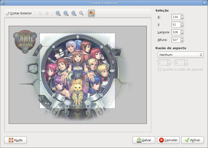
Task: Click into the Altura height field
Action: 176,40
